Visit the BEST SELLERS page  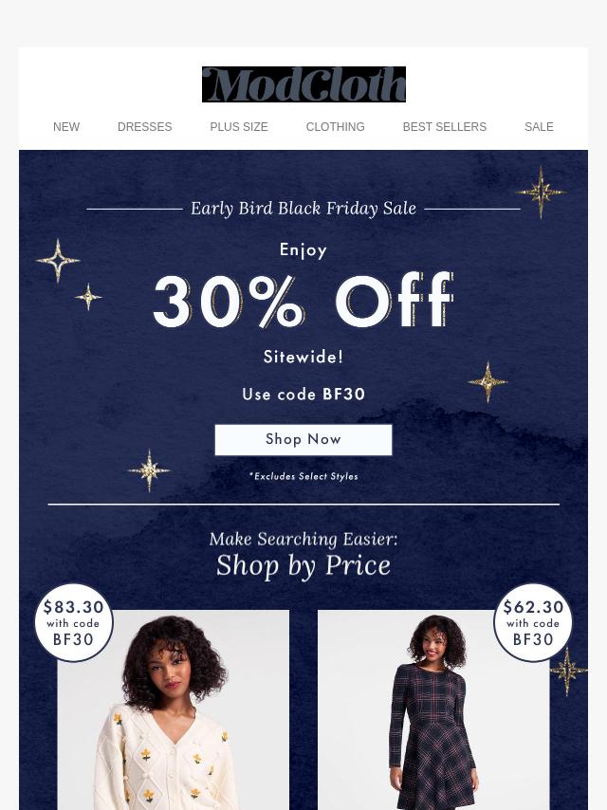[445, 126]
